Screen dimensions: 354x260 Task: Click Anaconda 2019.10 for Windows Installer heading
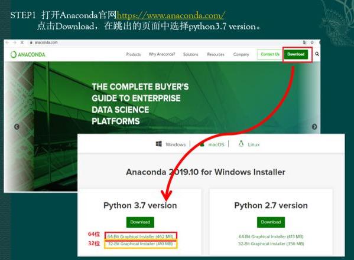(x=206, y=172)
